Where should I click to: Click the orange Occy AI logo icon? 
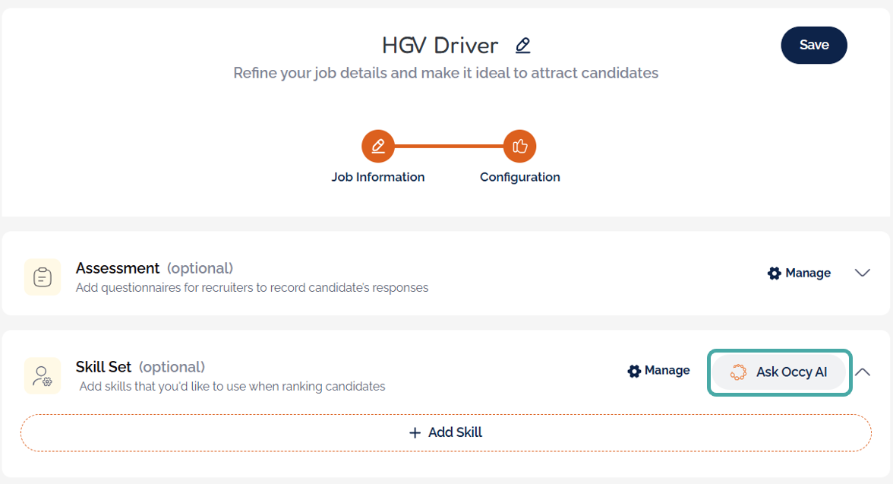pyautogui.click(x=737, y=372)
